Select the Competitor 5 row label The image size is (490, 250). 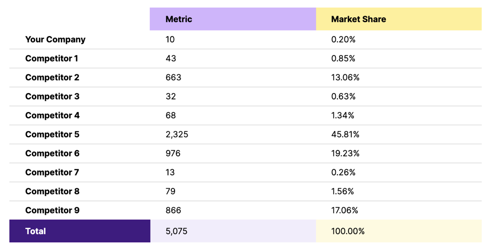tap(52, 134)
